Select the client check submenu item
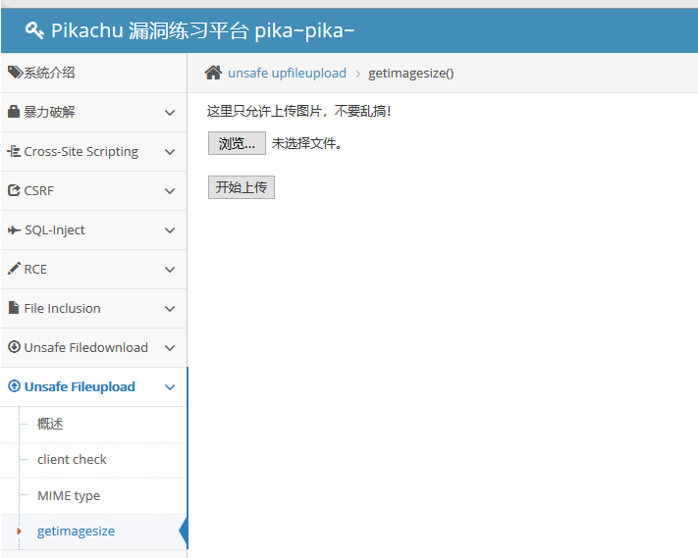The image size is (698, 558). coord(72,459)
